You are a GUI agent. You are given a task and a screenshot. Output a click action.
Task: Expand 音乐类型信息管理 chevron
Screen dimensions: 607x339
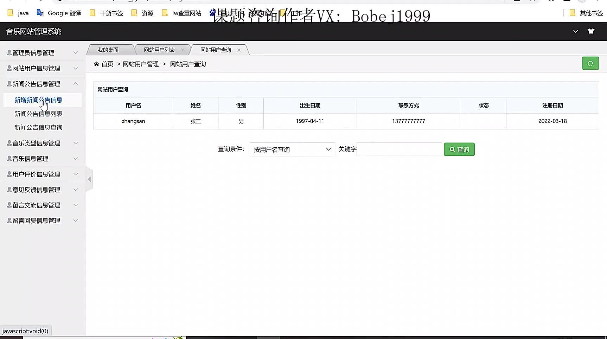click(x=76, y=143)
